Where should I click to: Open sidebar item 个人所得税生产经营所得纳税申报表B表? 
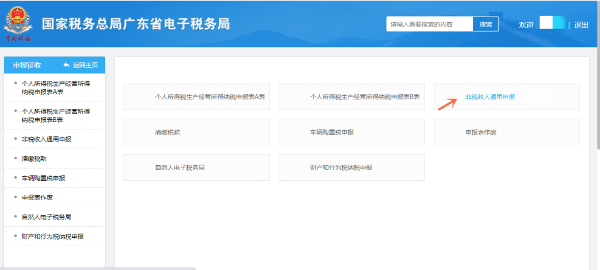point(56,115)
